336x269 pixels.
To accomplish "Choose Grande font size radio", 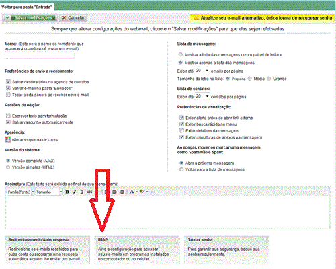I will click(269, 79).
